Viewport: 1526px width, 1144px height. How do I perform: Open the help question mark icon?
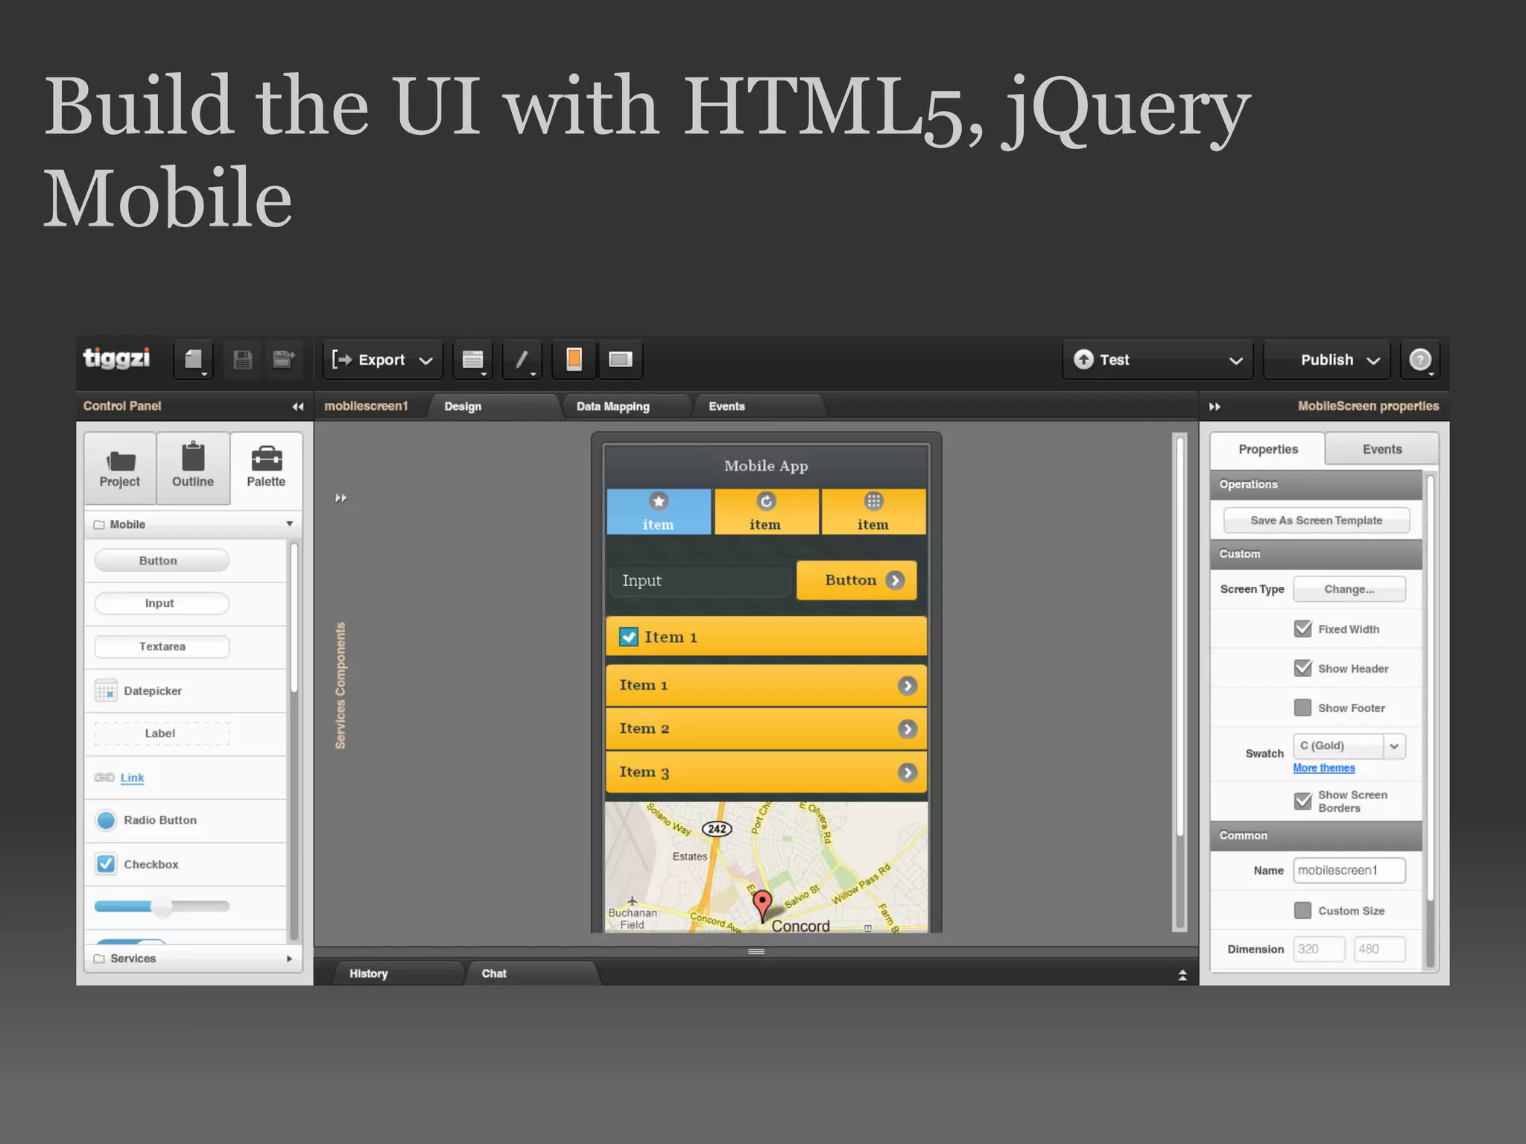click(1420, 360)
